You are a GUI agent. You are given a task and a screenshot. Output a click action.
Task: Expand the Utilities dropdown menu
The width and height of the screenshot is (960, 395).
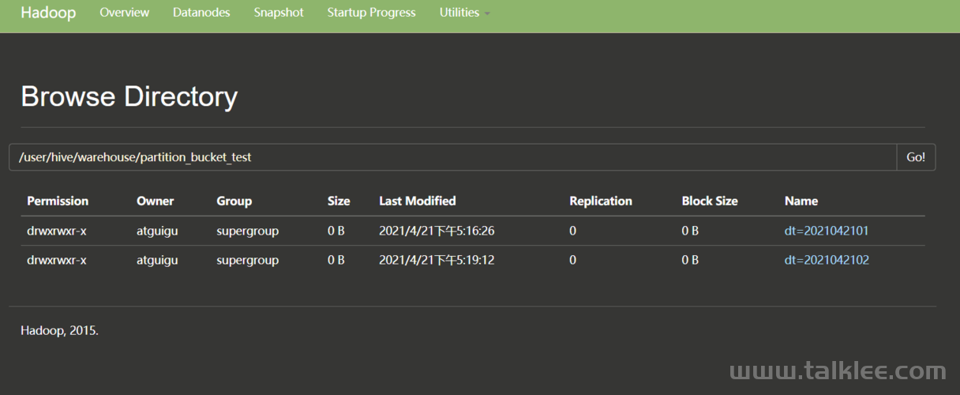465,13
